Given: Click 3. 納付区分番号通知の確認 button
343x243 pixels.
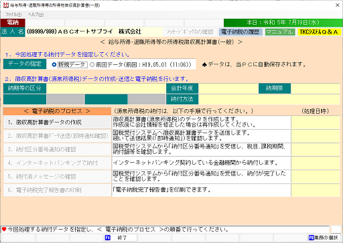Looking at the screenshot, I should click(x=58, y=149).
